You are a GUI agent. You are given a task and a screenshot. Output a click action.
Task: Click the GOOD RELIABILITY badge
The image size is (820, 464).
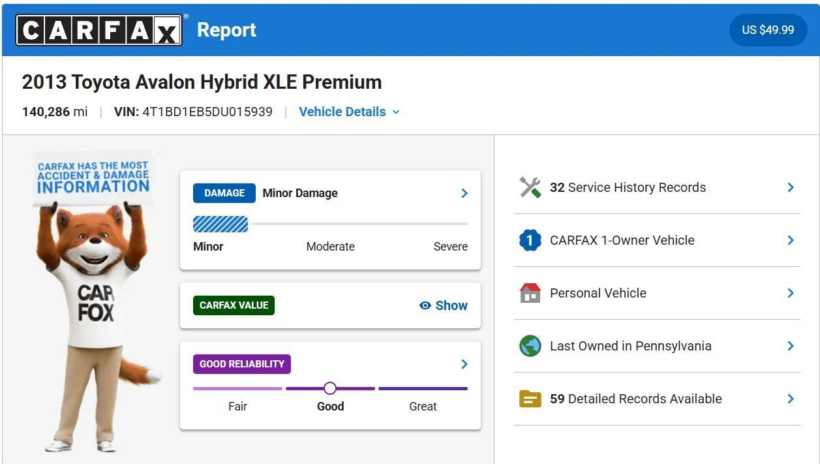[x=242, y=364]
